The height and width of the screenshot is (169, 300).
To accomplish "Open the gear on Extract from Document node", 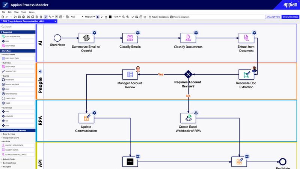I will [x=254, y=33].
